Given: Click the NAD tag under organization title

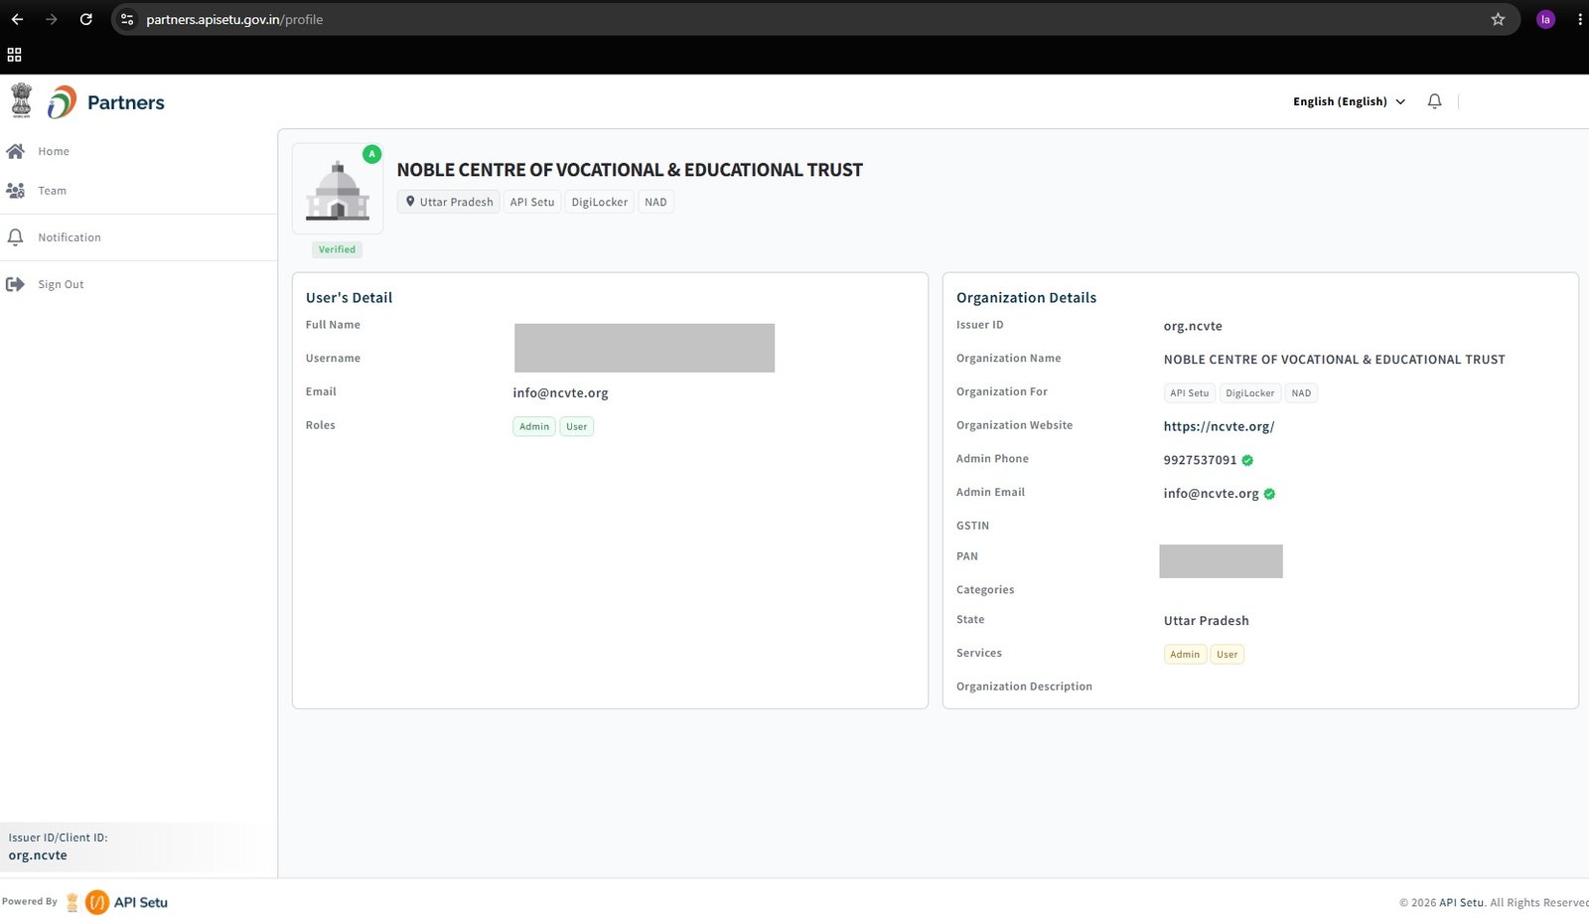Looking at the screenshot, I should (655, 202).
